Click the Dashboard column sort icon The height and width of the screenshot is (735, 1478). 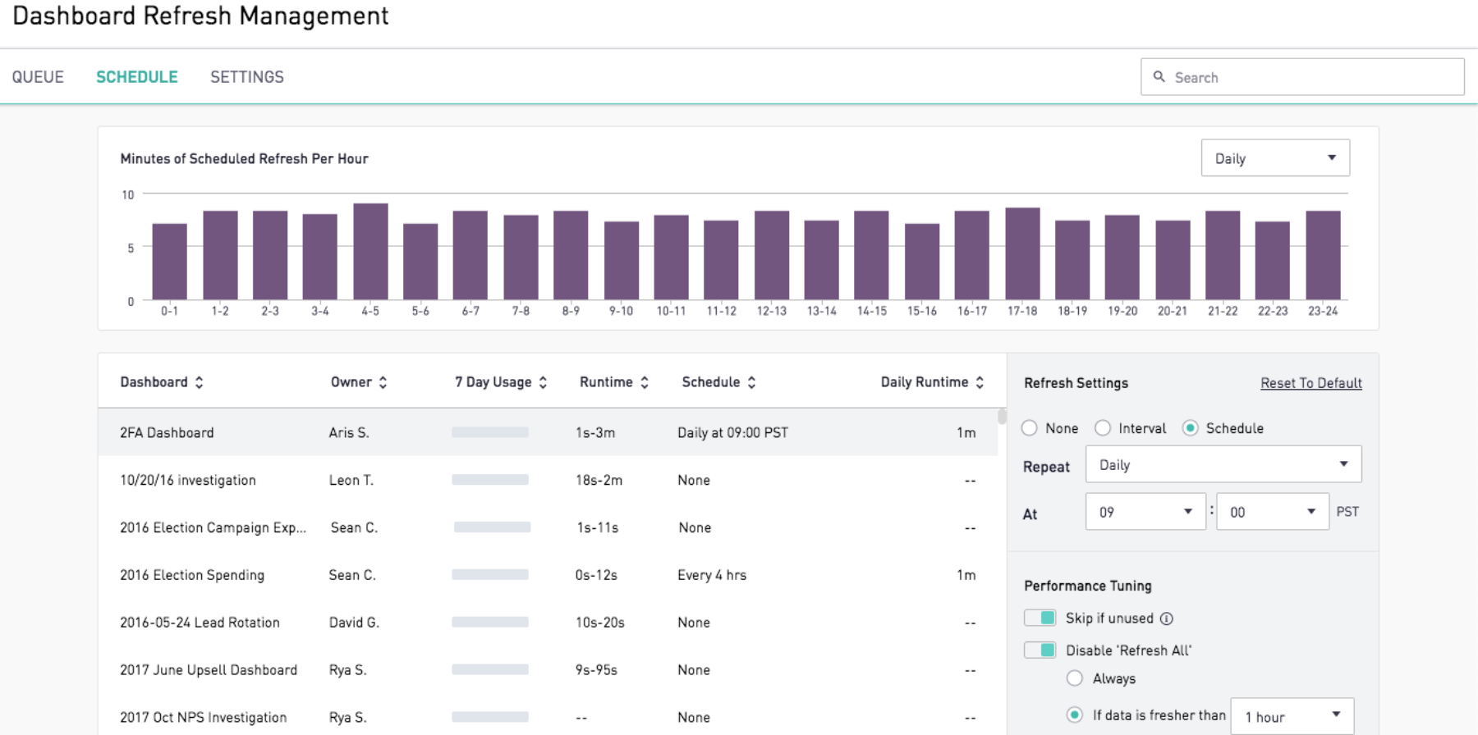(199, 382)
